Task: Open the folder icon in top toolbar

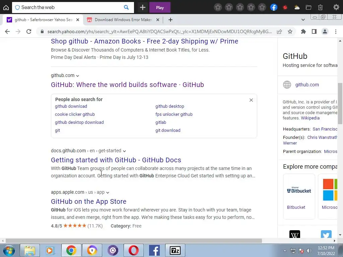Action: 308,7
